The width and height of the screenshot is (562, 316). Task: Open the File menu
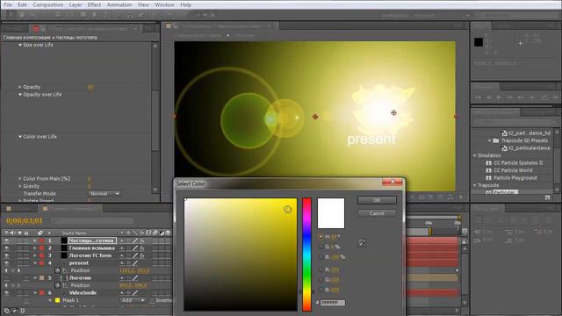pyautogui.click(x=8, y=4)
